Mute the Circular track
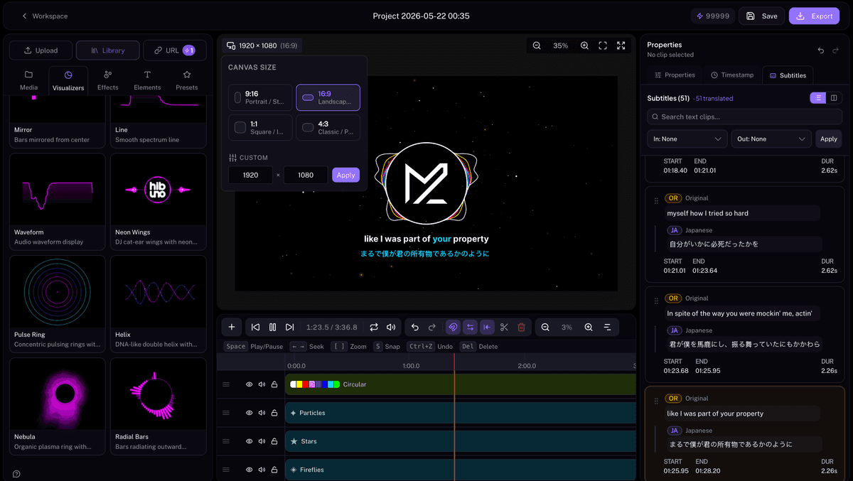This screenshot has width=853, height=481. pos(262,384)
